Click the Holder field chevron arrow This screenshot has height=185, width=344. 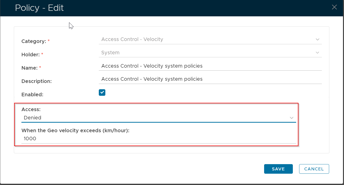pyautogui.click(x=317, y=53)
